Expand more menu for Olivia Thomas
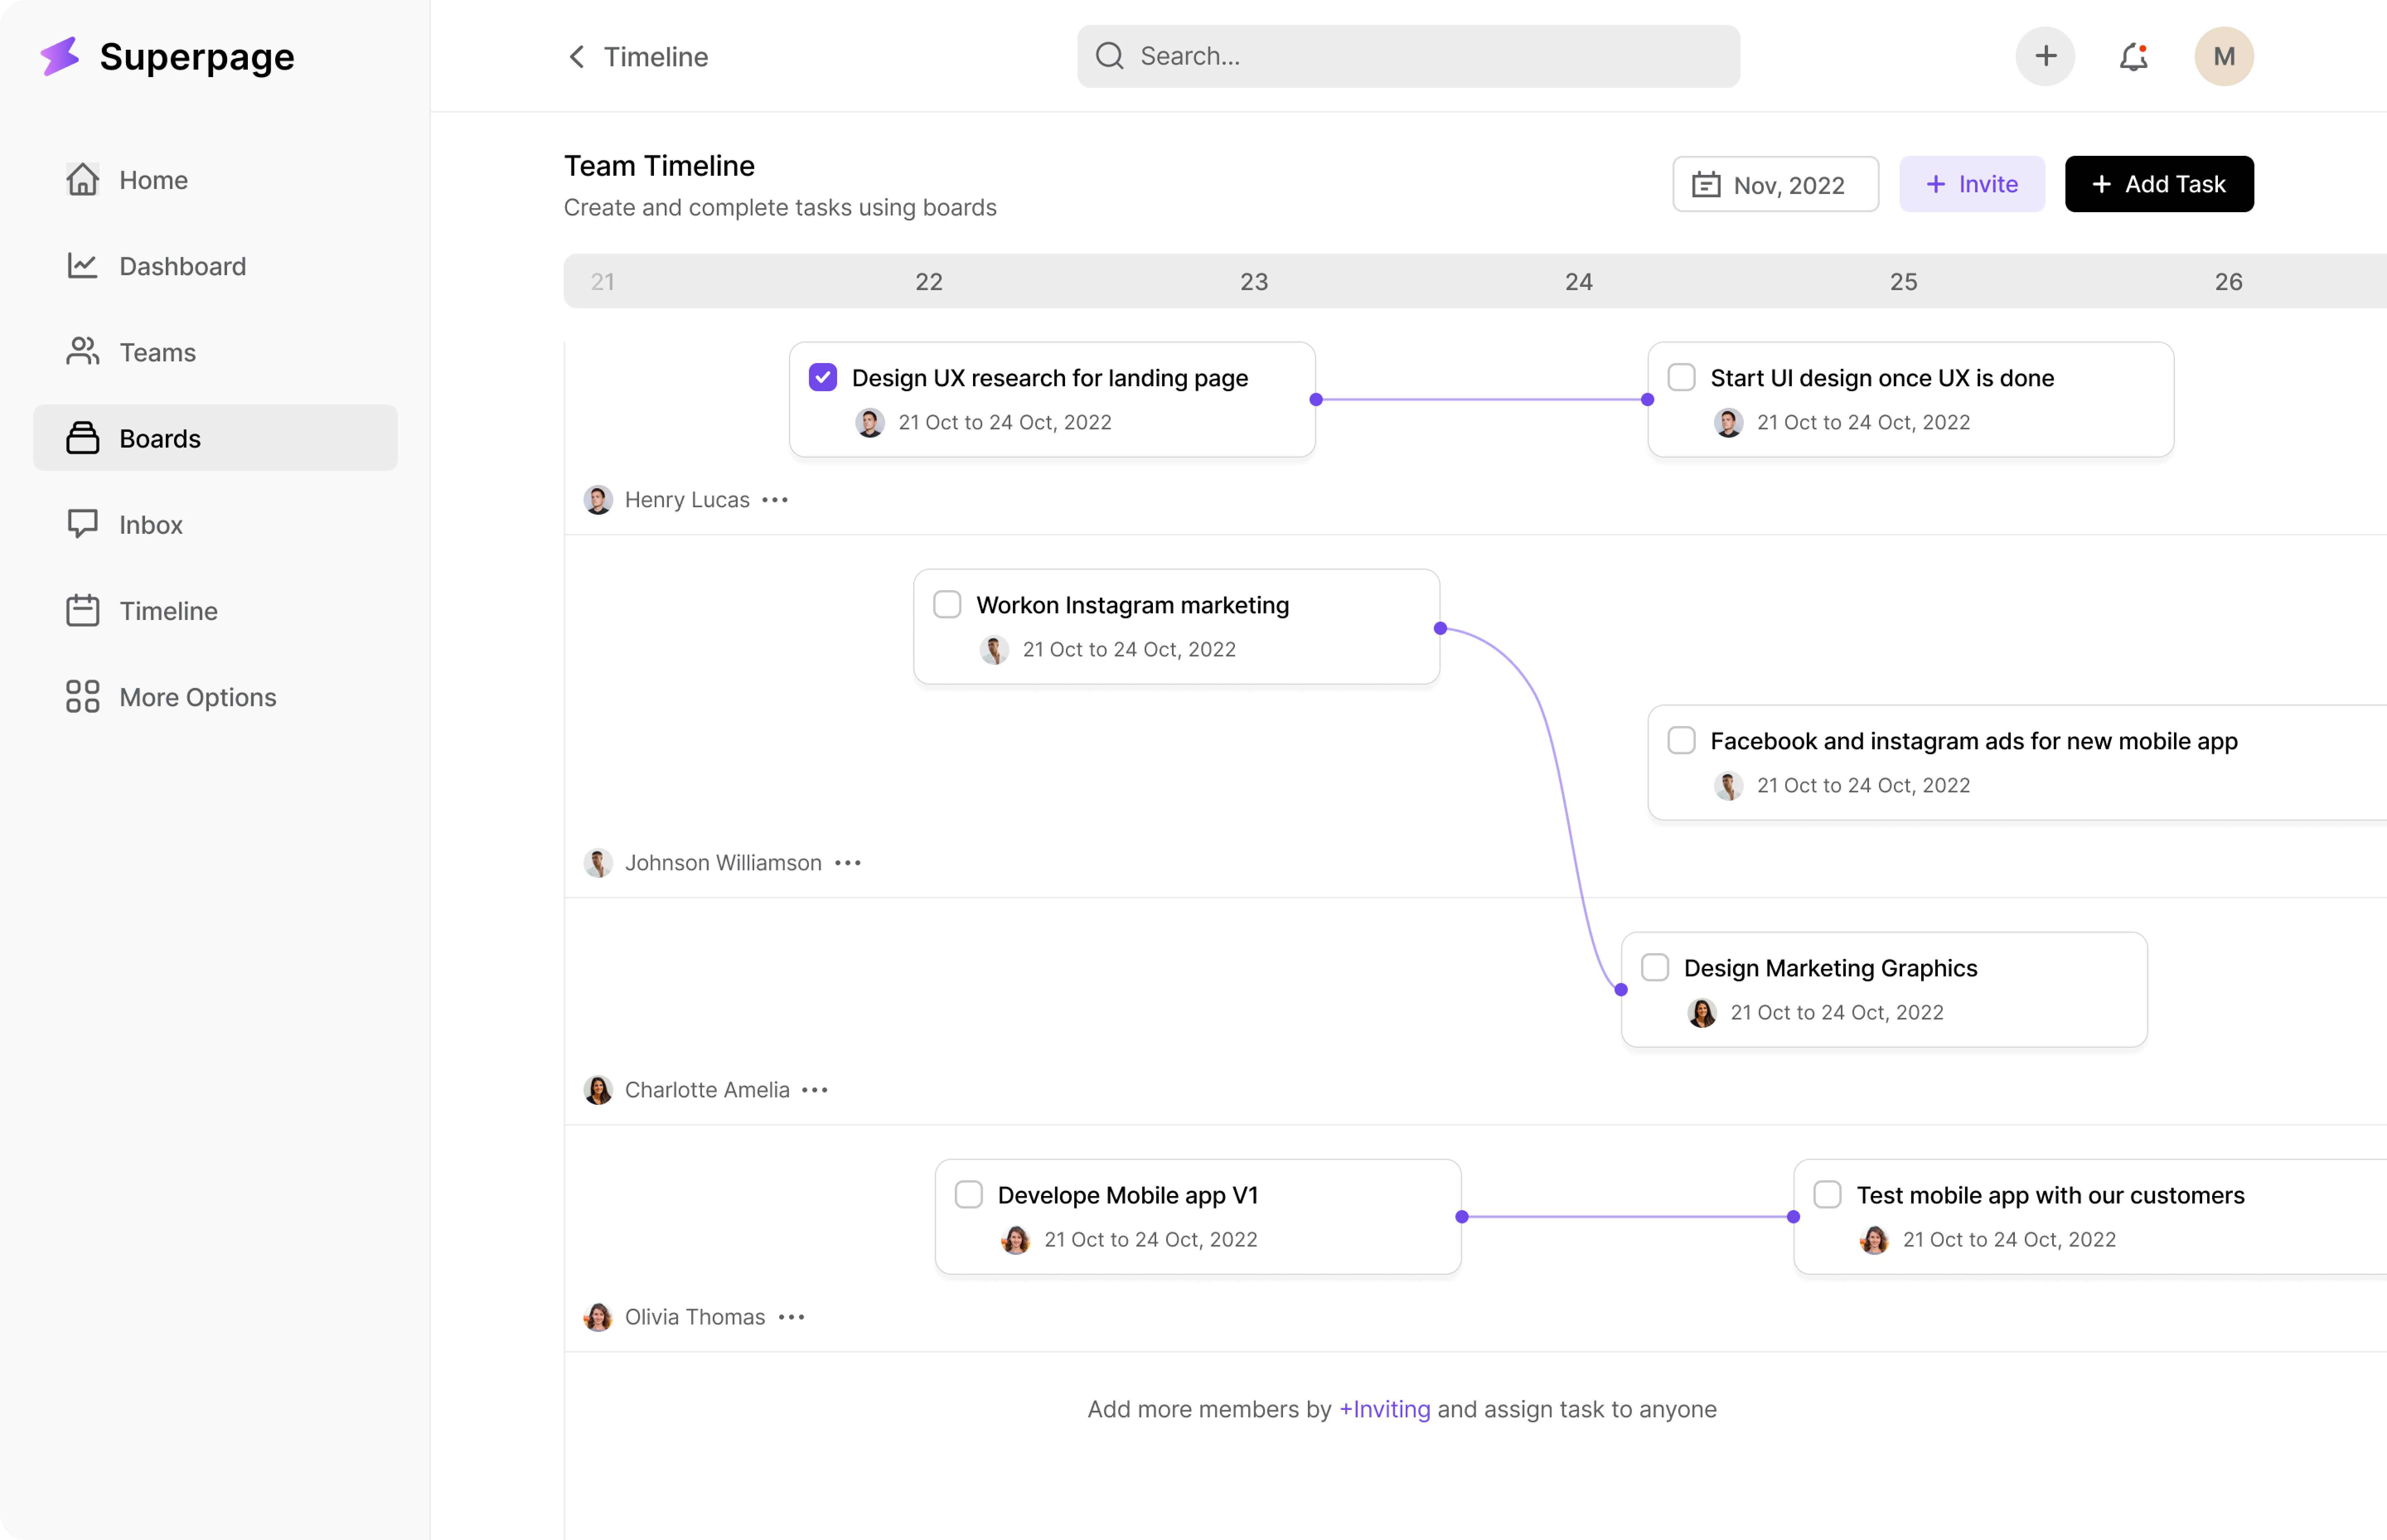2387x1540 pixels. coord(791,1317)
